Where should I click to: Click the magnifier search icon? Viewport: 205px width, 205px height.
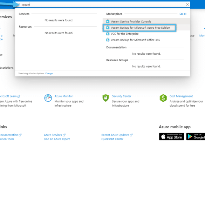(x=19, y=5)
